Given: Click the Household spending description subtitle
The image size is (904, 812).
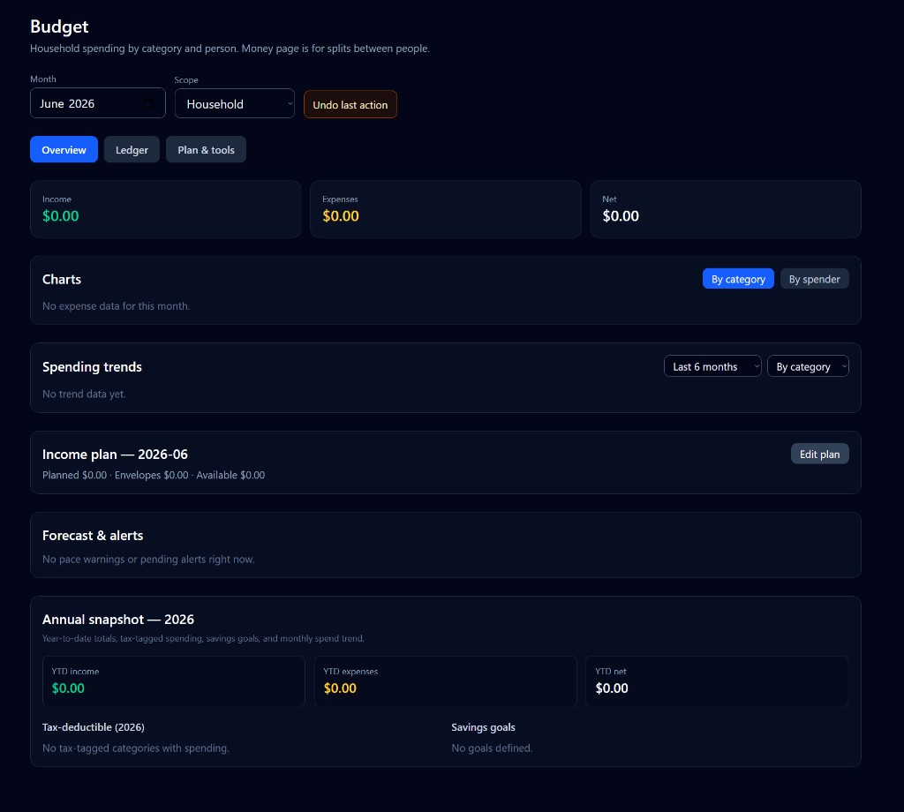Looking at the screenshot, I should point(230,49).
